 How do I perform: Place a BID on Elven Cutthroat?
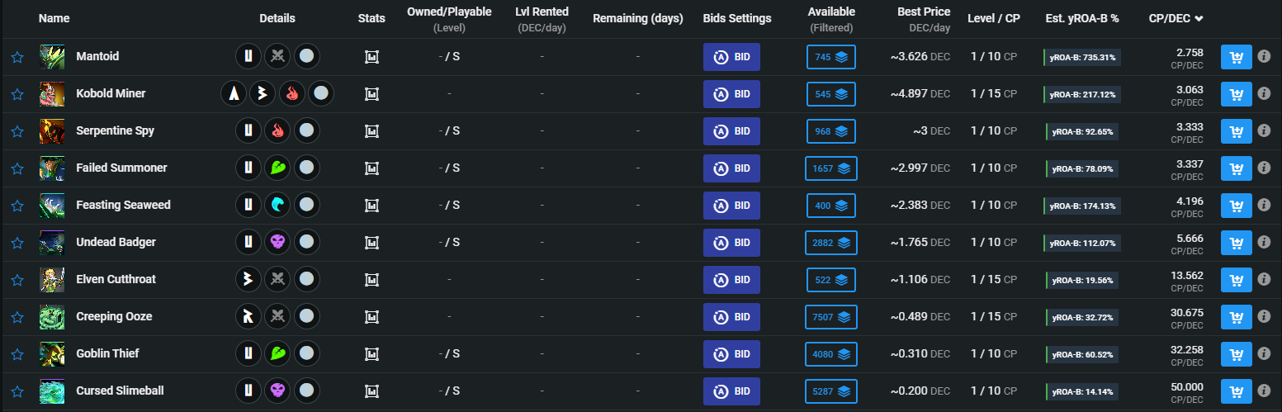pos(731,280)
